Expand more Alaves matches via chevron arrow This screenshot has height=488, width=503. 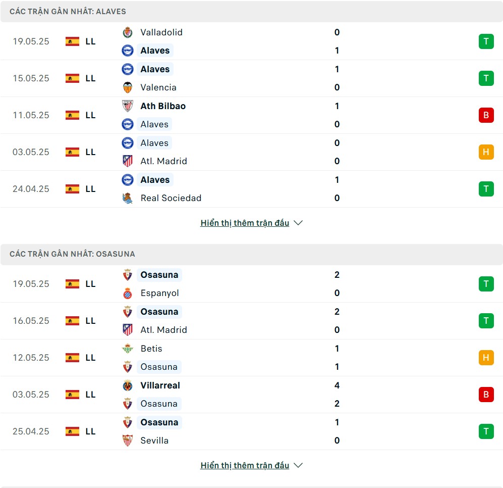coord(298,223)
